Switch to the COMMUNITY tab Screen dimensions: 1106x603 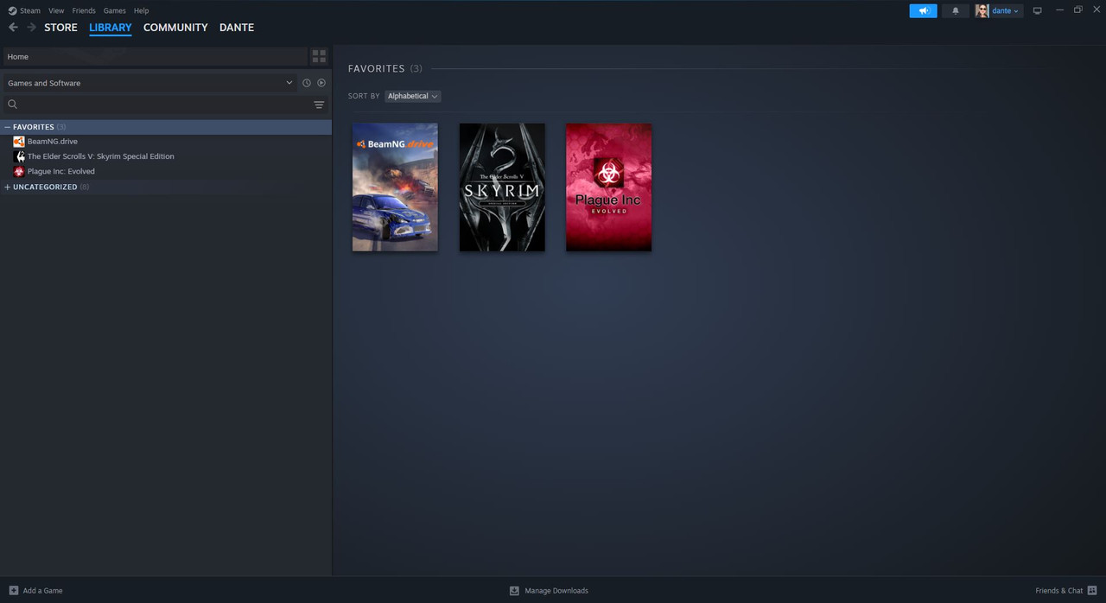click(x=175, y=28)
